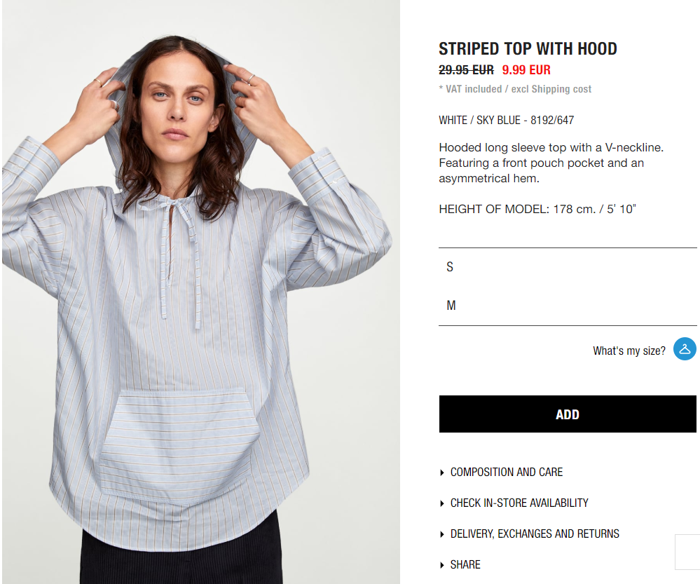Select size S

point(568,267)
